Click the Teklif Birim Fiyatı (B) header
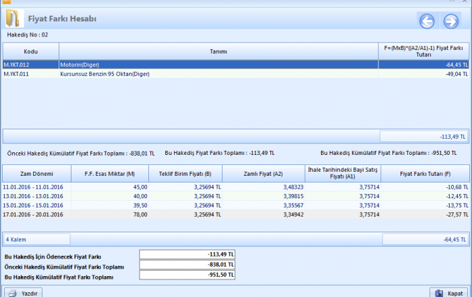This screenshot has width=472, height=297. pyautogui.click(x=186, y=173)
